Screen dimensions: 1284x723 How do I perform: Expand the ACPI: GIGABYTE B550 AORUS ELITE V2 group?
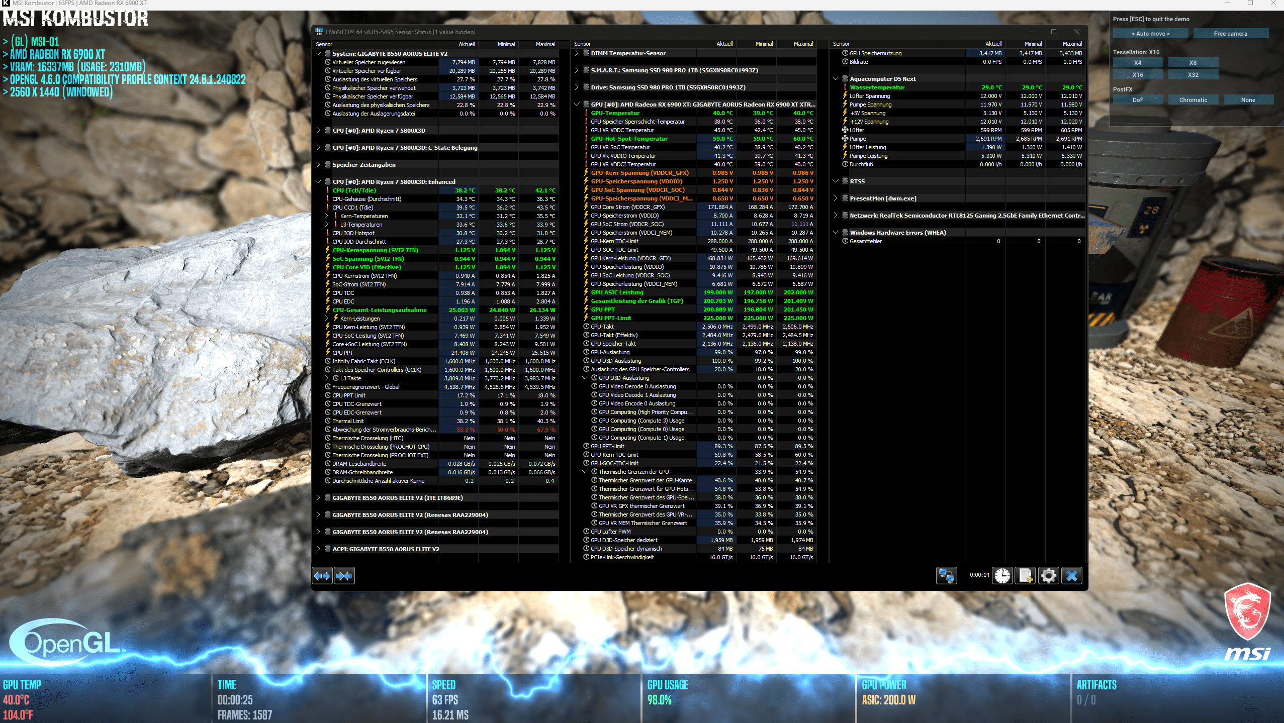click(318, 549)
